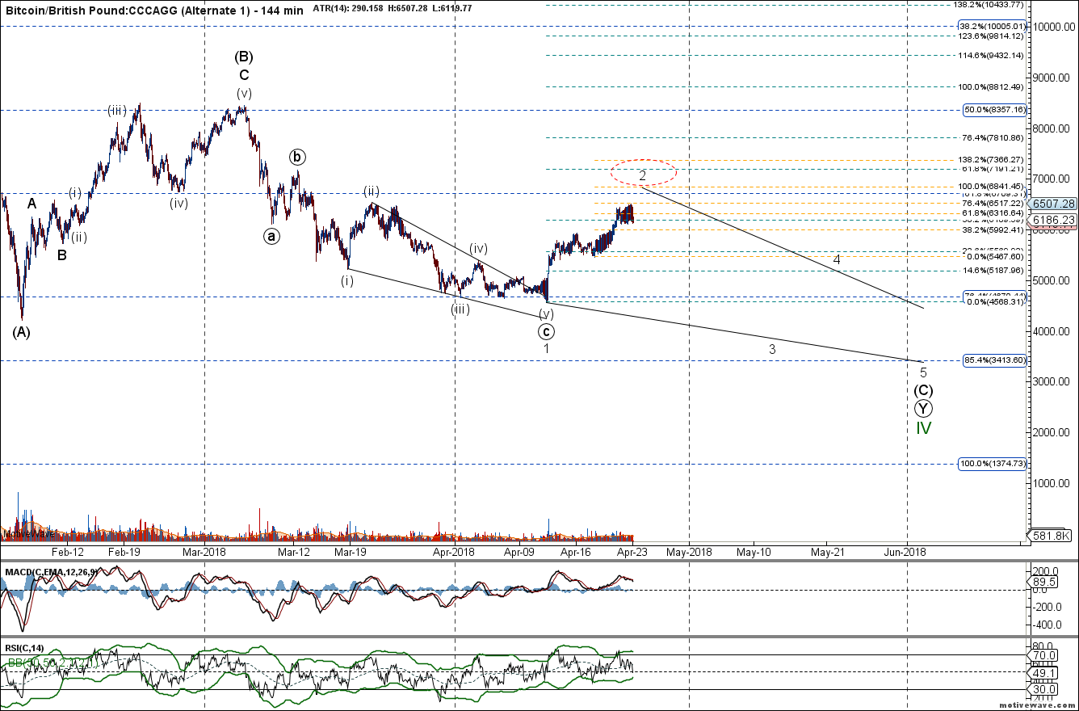Select the 85.4%(3413.60) target label

(994, 361)
